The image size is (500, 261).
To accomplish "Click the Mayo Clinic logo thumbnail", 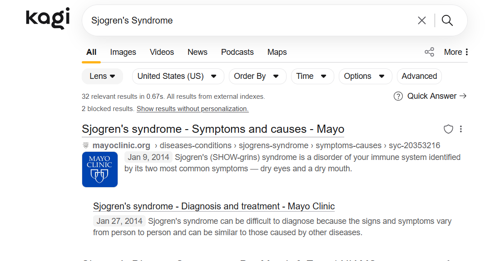I will point(100,169).
